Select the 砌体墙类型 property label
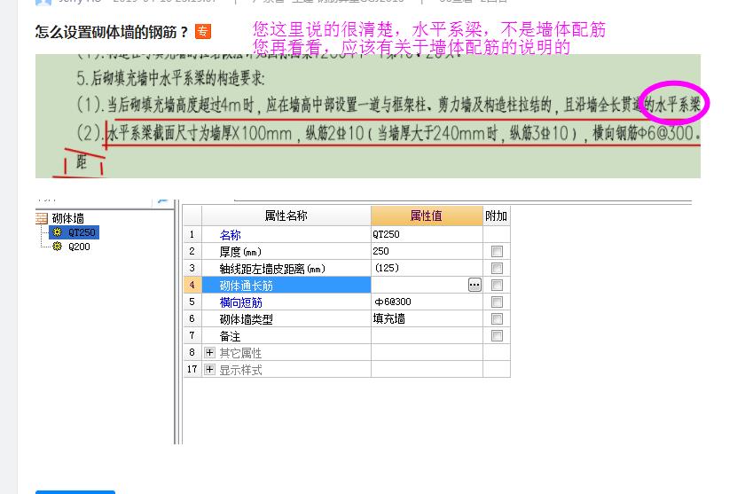The height and width of the screenshot is (494, 745). click(247, 319)
